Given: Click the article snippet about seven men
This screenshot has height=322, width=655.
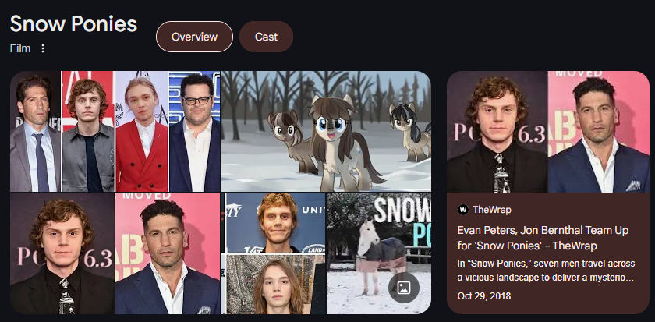Looking at the screenshot, I should click(546, 271).
